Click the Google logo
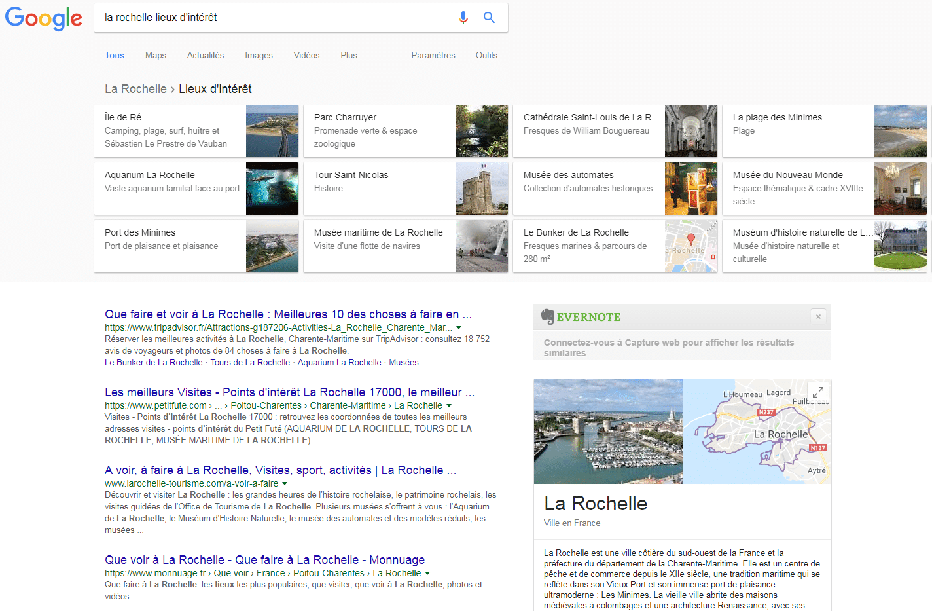The image size is (932, 611). [x=44, y=18]
